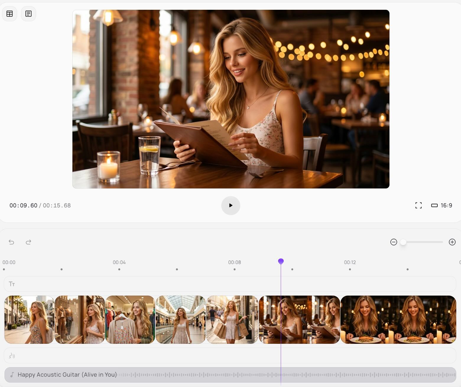The width and height of the screenshot is (461, 387).
Task: Select the text track row
Action: 230,284
